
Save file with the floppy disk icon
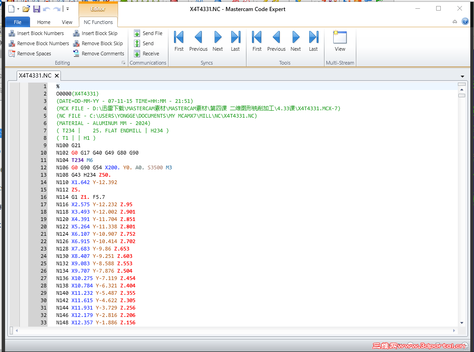coord(36,9)
